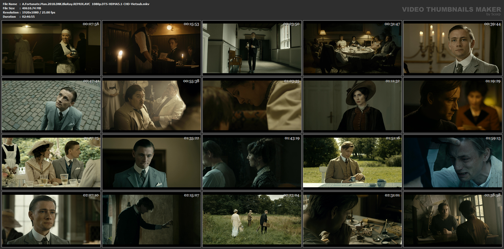This screenshot has height=249, width=504.
Task: Open the dark two-person frame at 01:43:19
Action: pos(252,162)
